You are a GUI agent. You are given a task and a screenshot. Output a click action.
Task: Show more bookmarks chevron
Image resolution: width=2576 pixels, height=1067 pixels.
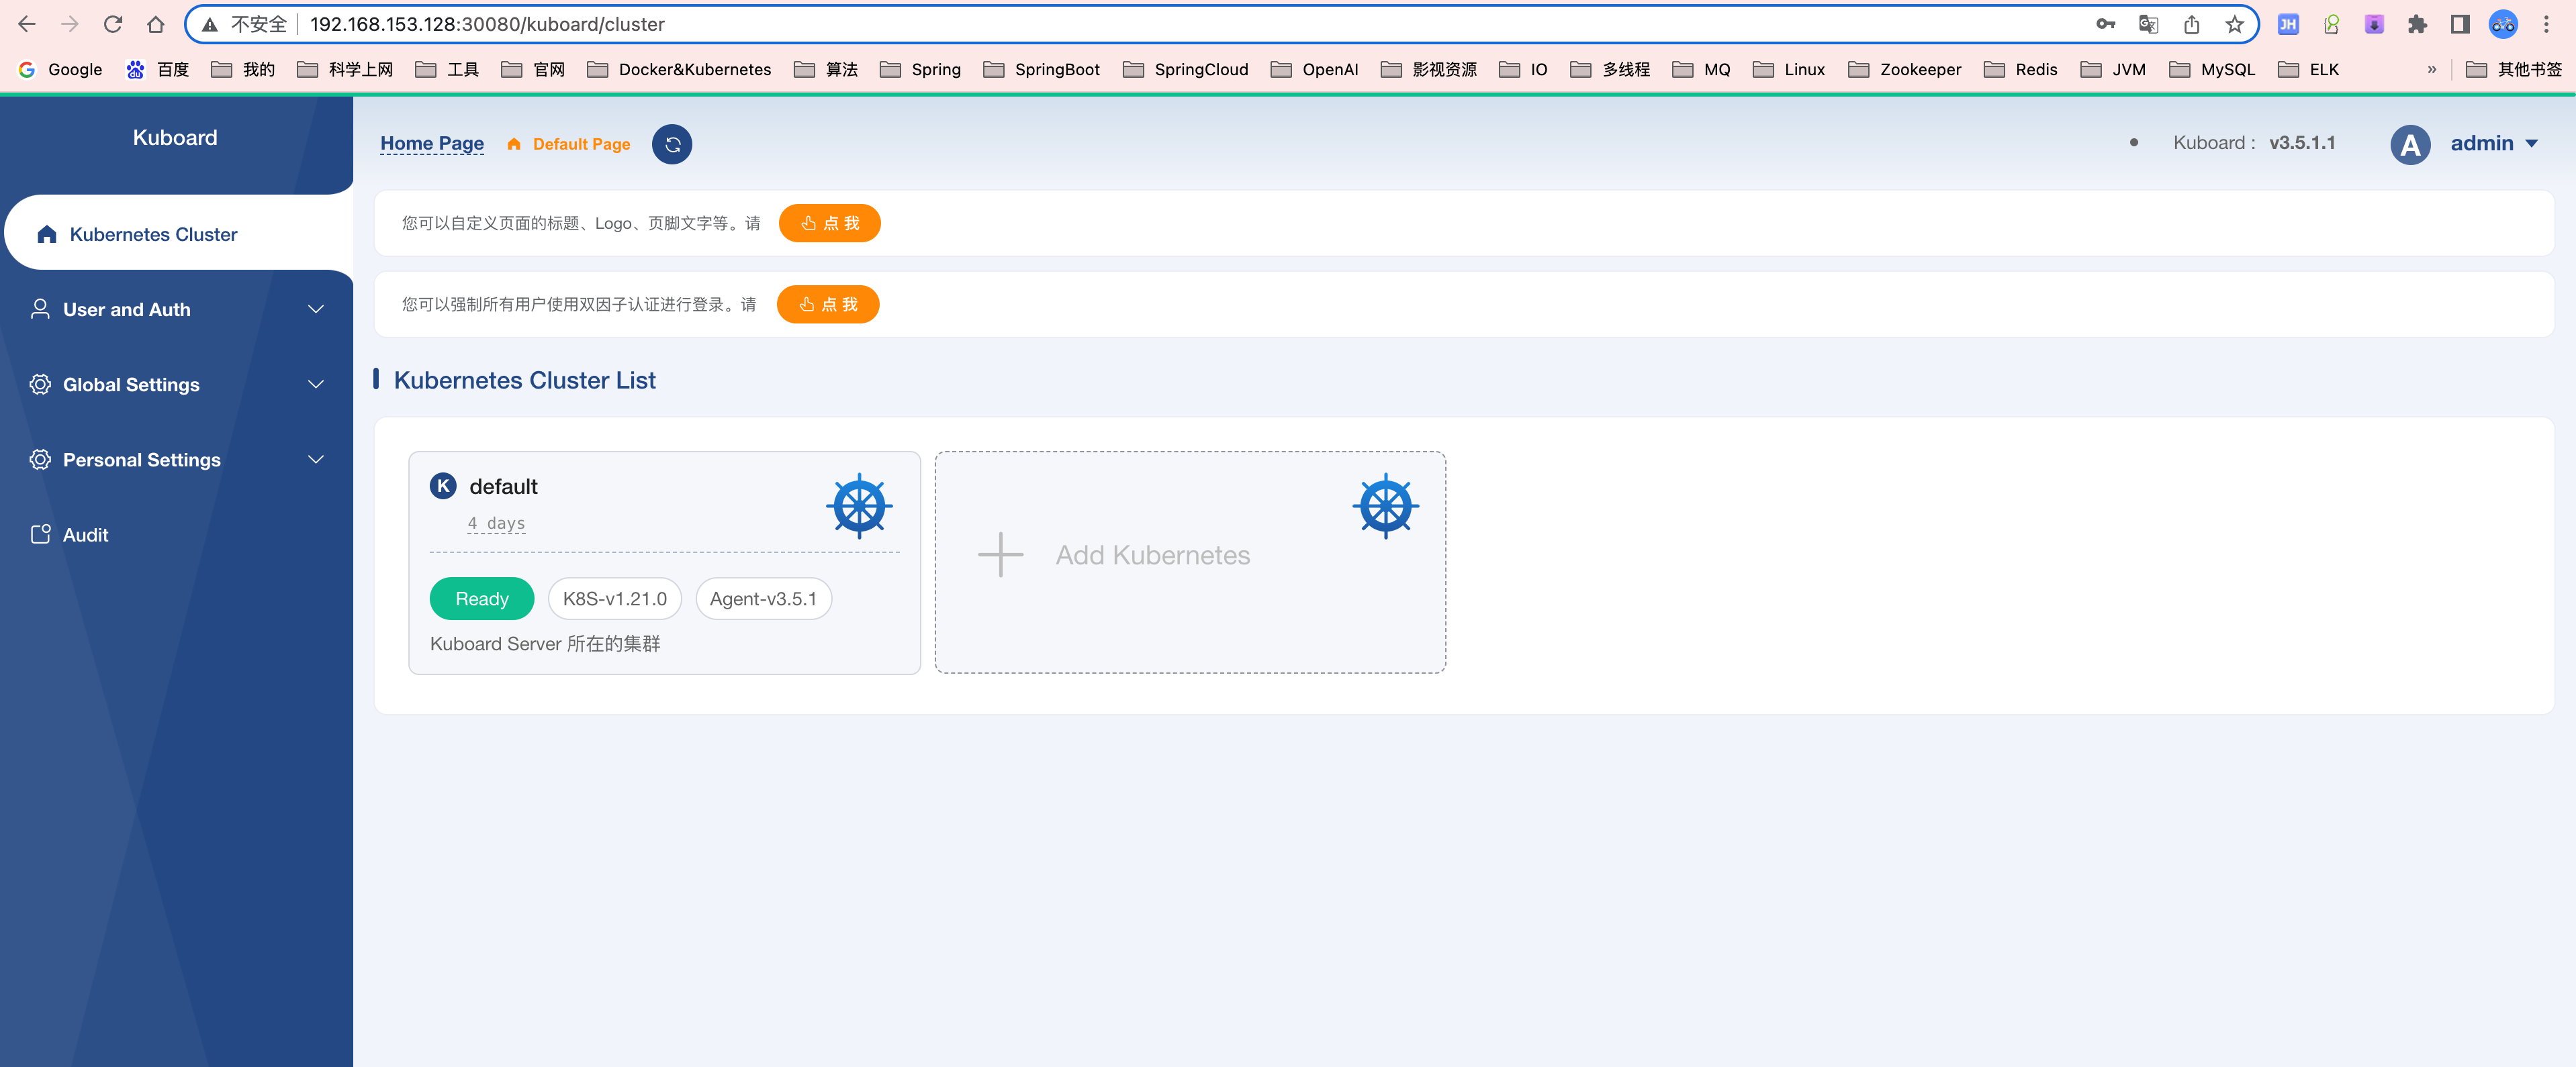point(2431,69)
